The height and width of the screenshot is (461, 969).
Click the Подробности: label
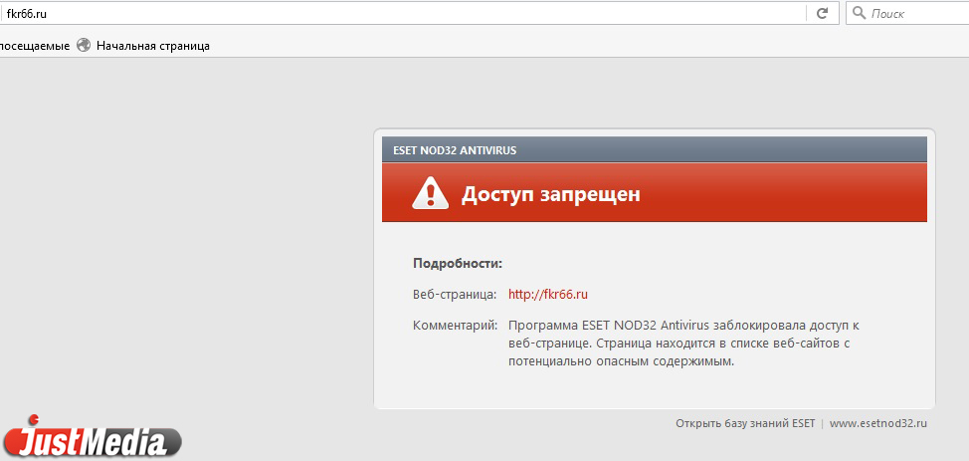pyautogui.click(x=458, y=264)
